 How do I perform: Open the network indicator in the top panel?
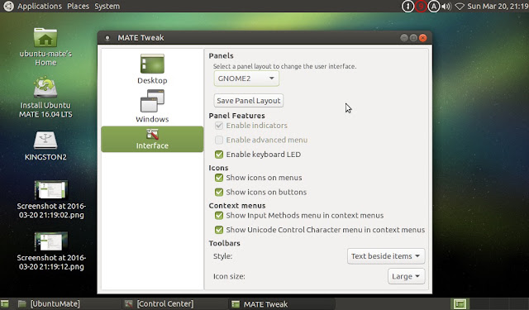pos(460,6)
